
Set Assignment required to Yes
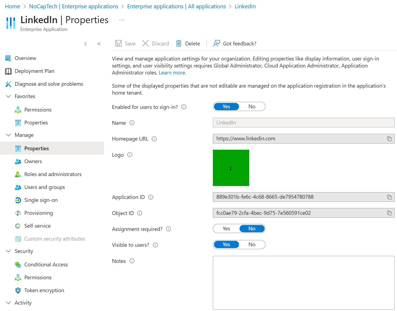pos(226,229)
